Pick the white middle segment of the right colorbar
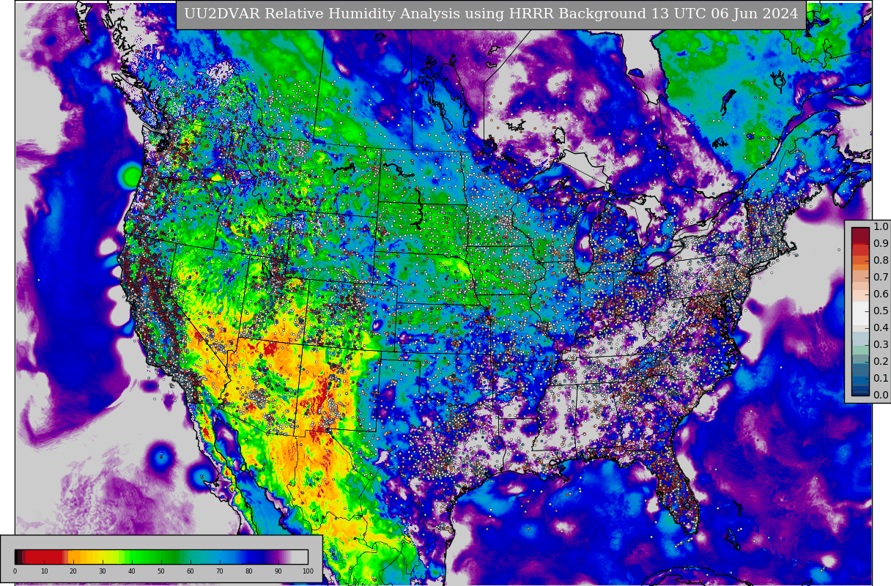Image resolution: width=891 pixels, height=586 pixels. point(860,314)
